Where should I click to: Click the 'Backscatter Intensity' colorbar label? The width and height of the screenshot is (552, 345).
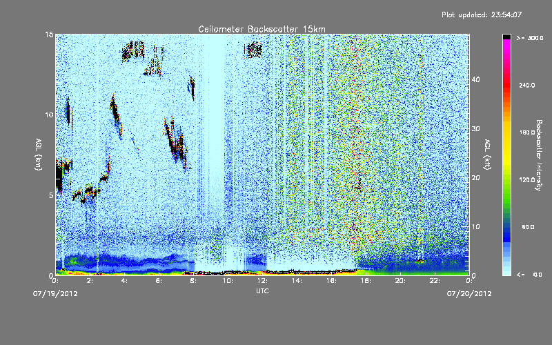point(539,155)
